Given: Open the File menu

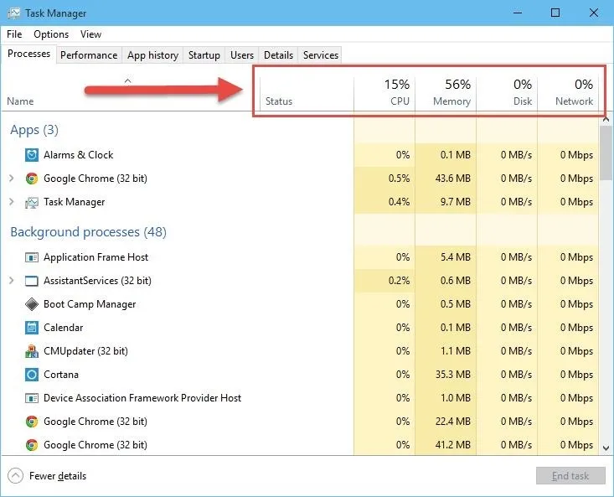Looking at the screenshot, I should (14, 34).
